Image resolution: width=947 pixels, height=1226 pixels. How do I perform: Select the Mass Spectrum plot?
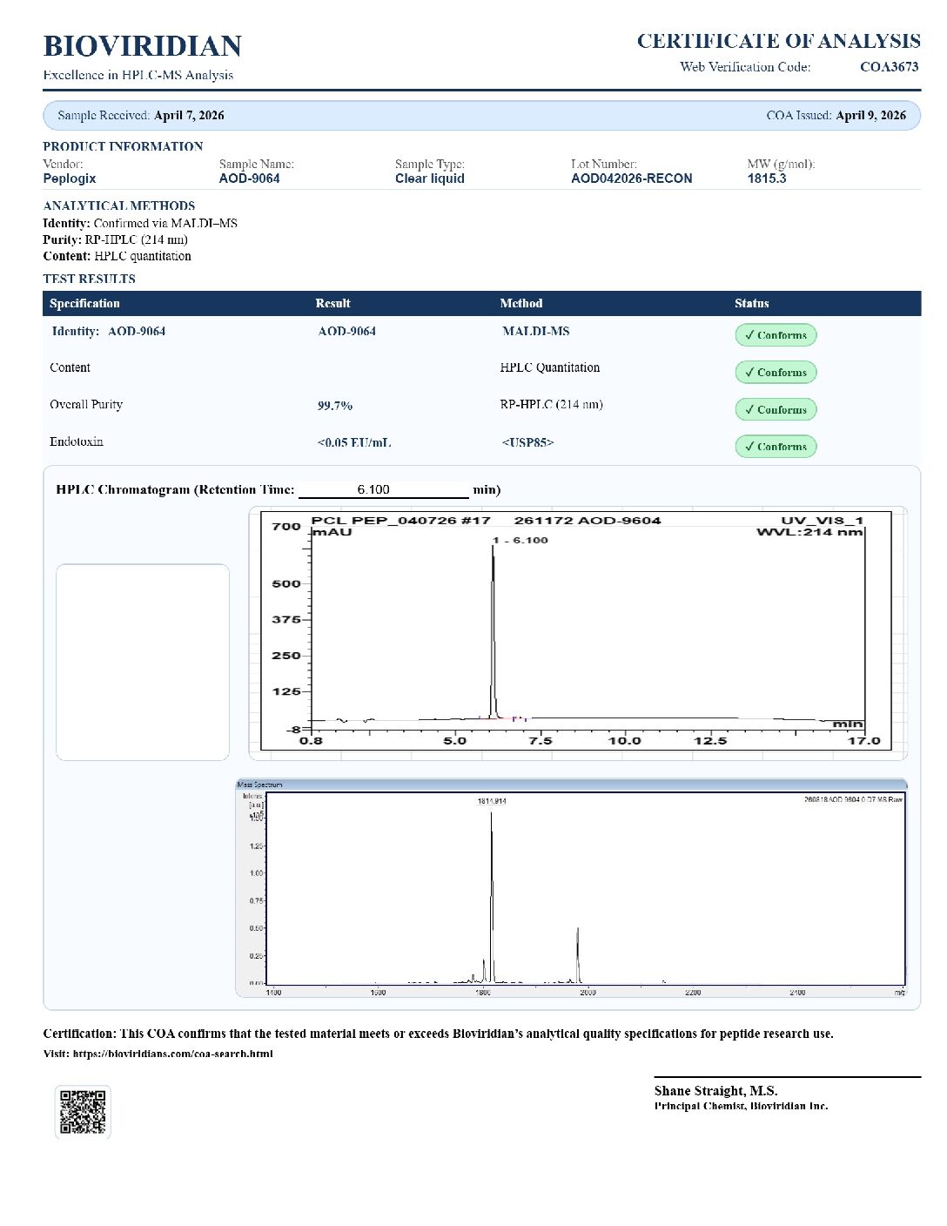pyautogui.click(x=572, y=887)
